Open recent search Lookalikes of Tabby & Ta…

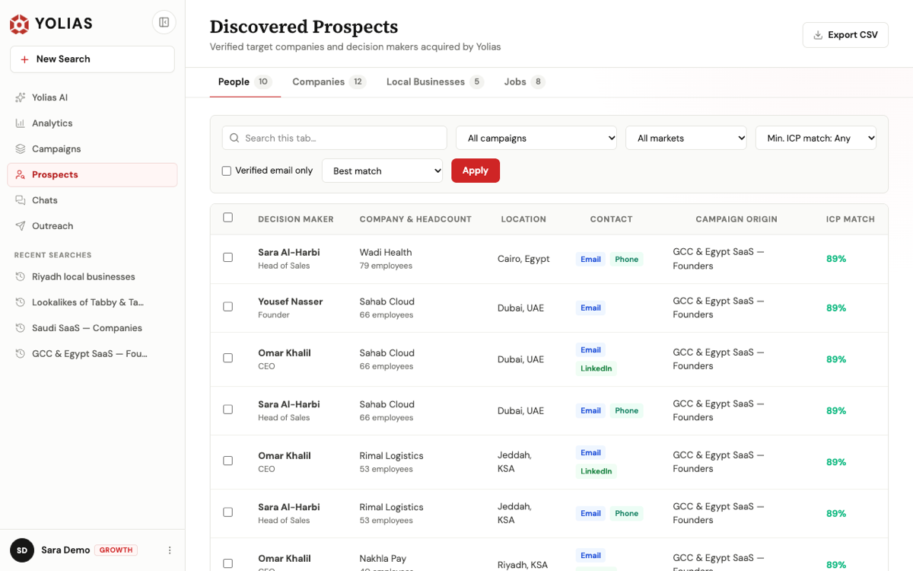(x=92, y=302)
